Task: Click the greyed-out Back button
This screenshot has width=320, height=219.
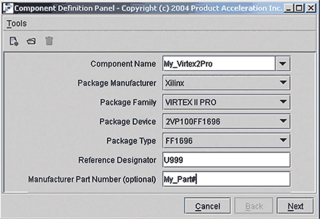Action: coord(254,206)
